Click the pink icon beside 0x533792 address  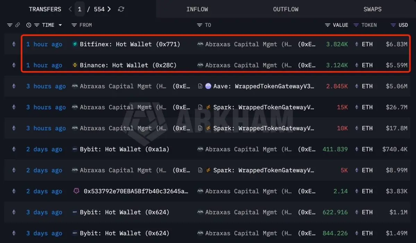click(76, 191)
